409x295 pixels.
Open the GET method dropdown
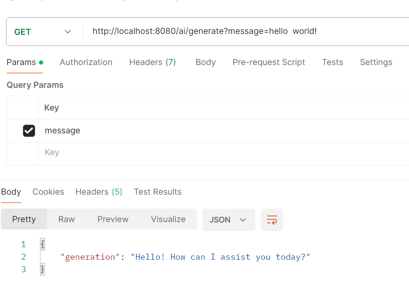pos(43,32)
